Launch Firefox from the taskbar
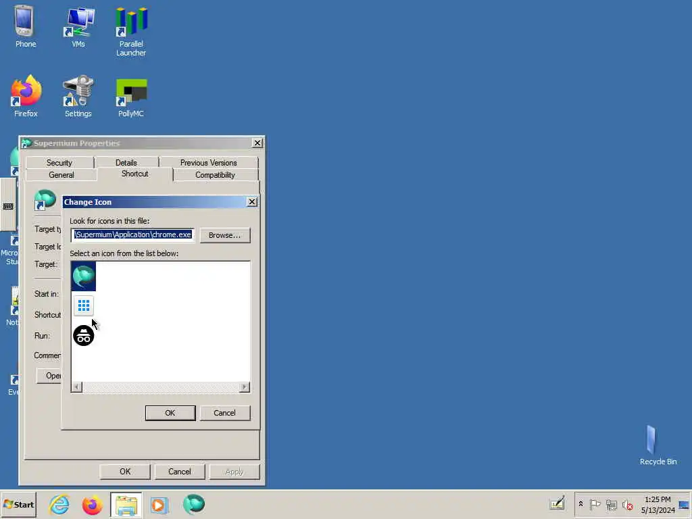 coord(92,504)
